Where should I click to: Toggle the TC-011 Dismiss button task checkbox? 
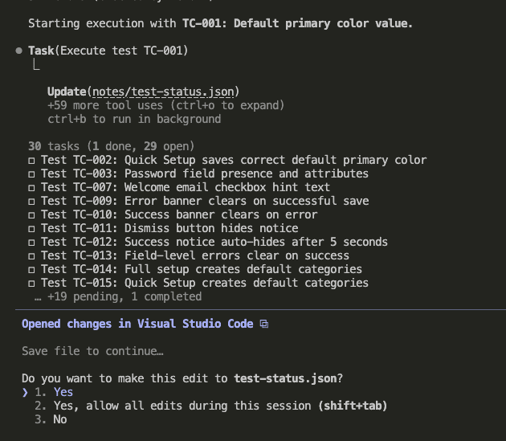pyautogui.click(x=31, y=229)
